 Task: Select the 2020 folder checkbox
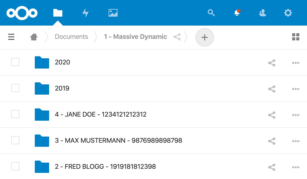(15, 62)
